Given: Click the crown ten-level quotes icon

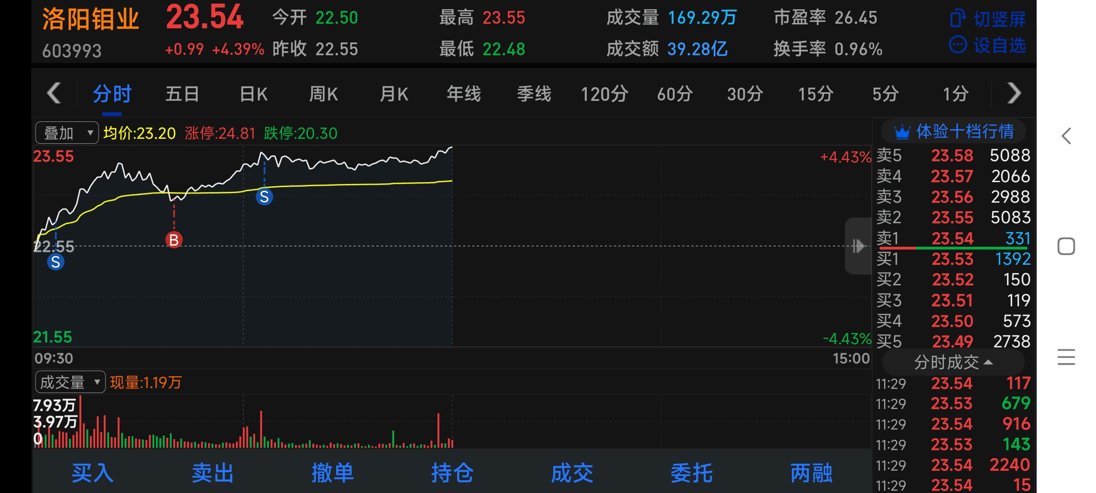Looking at the screenshot, I should click(901, 132).
